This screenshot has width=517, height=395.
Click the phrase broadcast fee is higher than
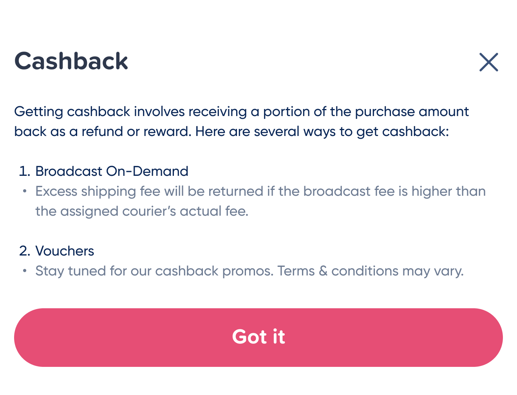394,191
